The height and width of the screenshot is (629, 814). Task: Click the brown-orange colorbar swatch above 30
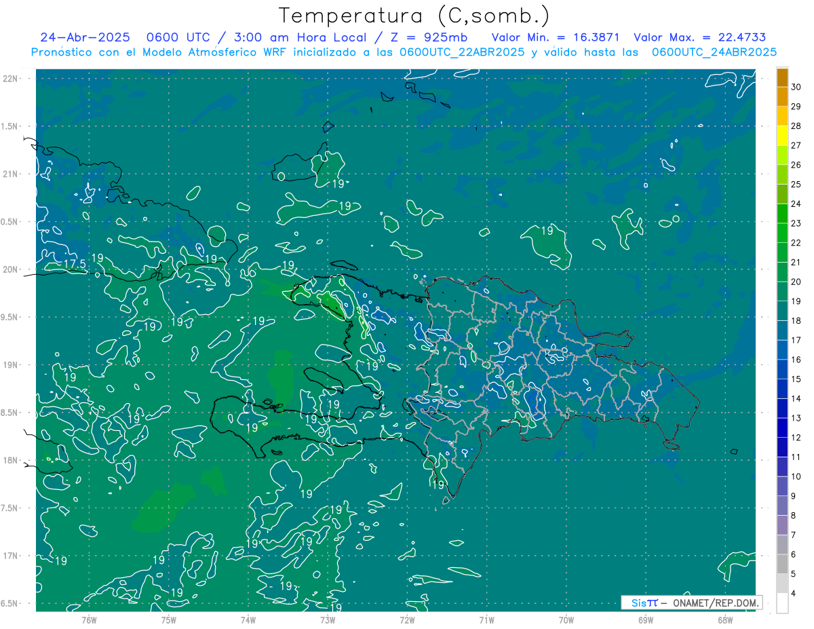coord(782,77)
